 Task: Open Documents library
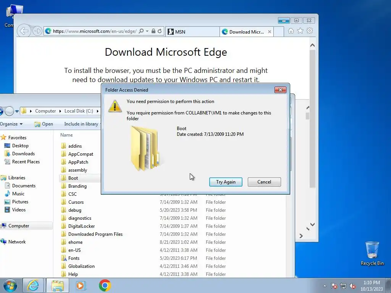[24, 186]
